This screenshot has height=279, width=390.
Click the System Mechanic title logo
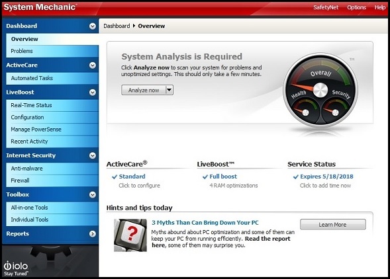40,7
